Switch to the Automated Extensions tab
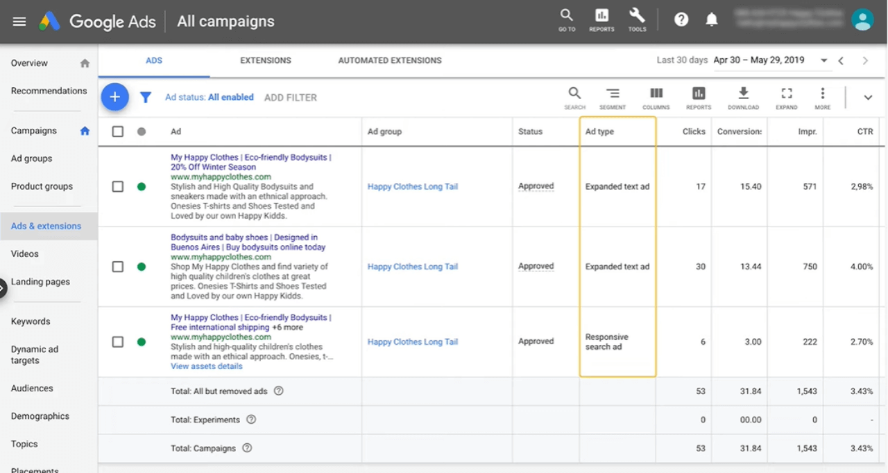Image resolution: width=888 pixels, height=473 pixels. (x=390, y=61)
